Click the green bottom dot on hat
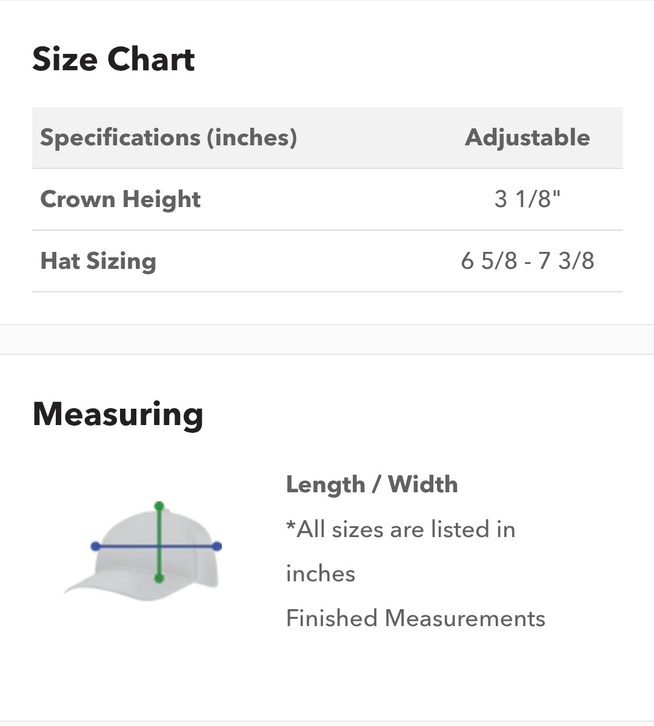This screenshot has height=726, width=654. pos(159,579)
